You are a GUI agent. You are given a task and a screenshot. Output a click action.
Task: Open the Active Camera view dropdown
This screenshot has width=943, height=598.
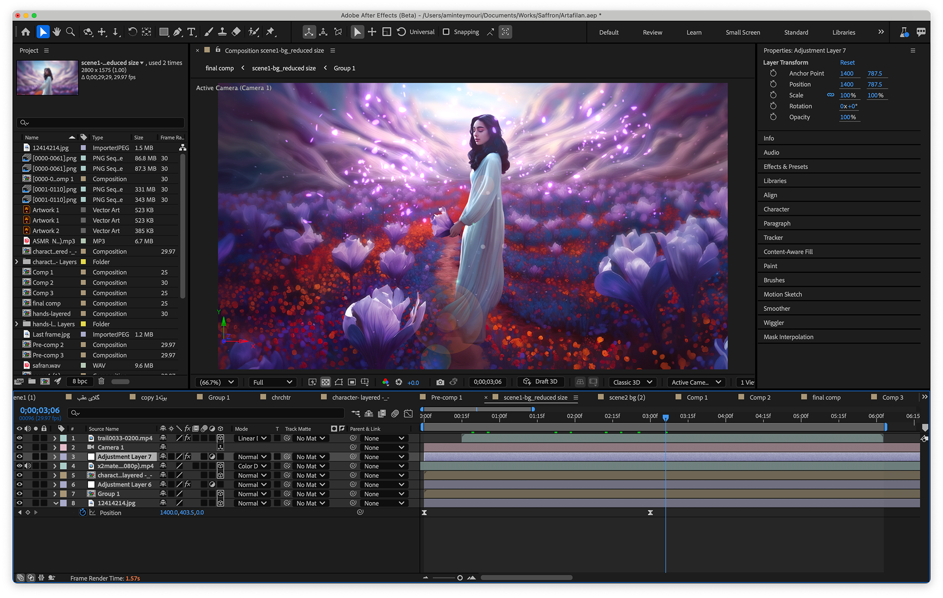696,382
